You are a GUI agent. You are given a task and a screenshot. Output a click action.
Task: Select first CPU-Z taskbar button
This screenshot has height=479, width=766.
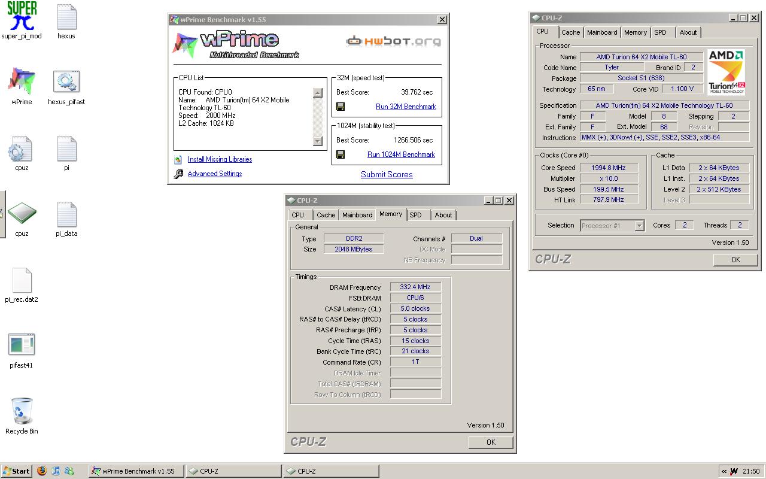233,471
